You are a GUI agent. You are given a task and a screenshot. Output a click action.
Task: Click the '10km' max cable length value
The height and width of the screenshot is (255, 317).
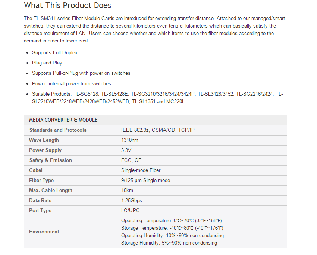tap(128, 191)
